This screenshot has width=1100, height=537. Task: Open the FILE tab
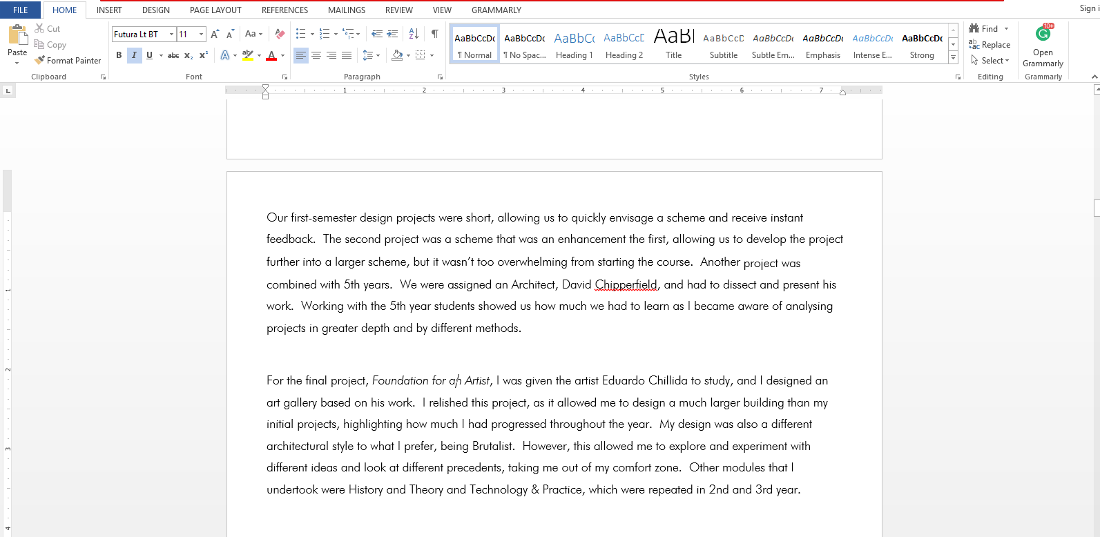pos(21,10)
